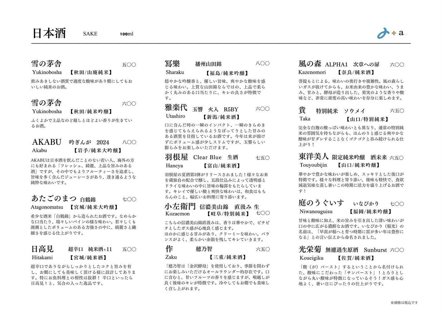Click 播州山田錦 subtitle

pos(208,64)
